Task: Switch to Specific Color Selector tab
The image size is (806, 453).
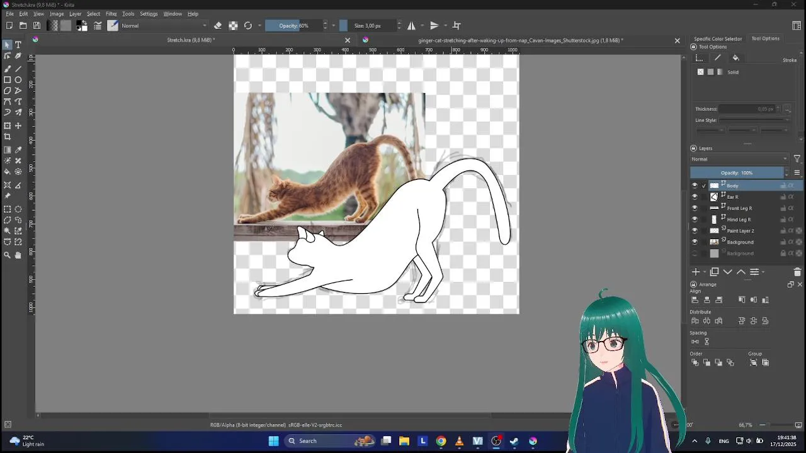Action: pyautogui.click(x=718, y=38)
